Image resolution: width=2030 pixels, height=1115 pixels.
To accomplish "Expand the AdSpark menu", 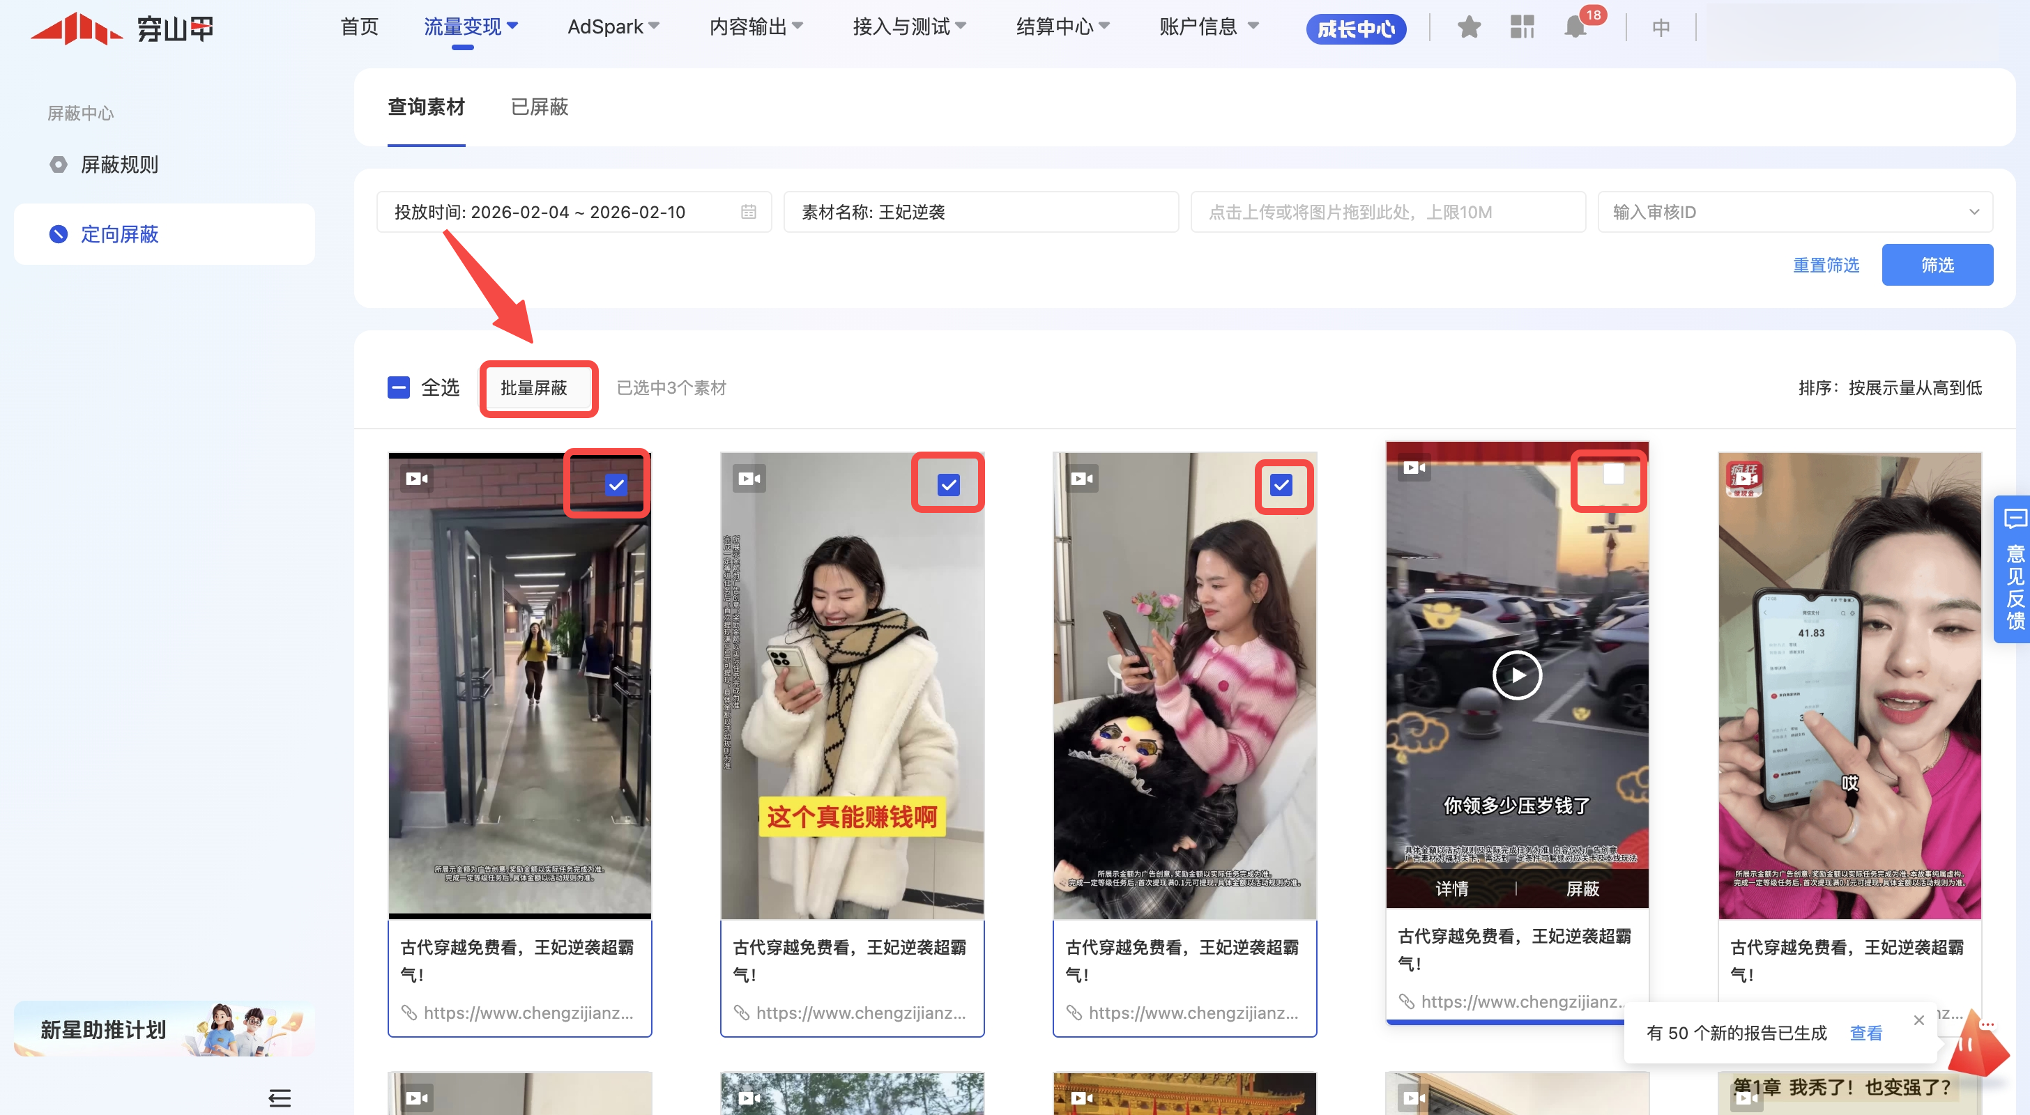I will click(x=612, y=26).
